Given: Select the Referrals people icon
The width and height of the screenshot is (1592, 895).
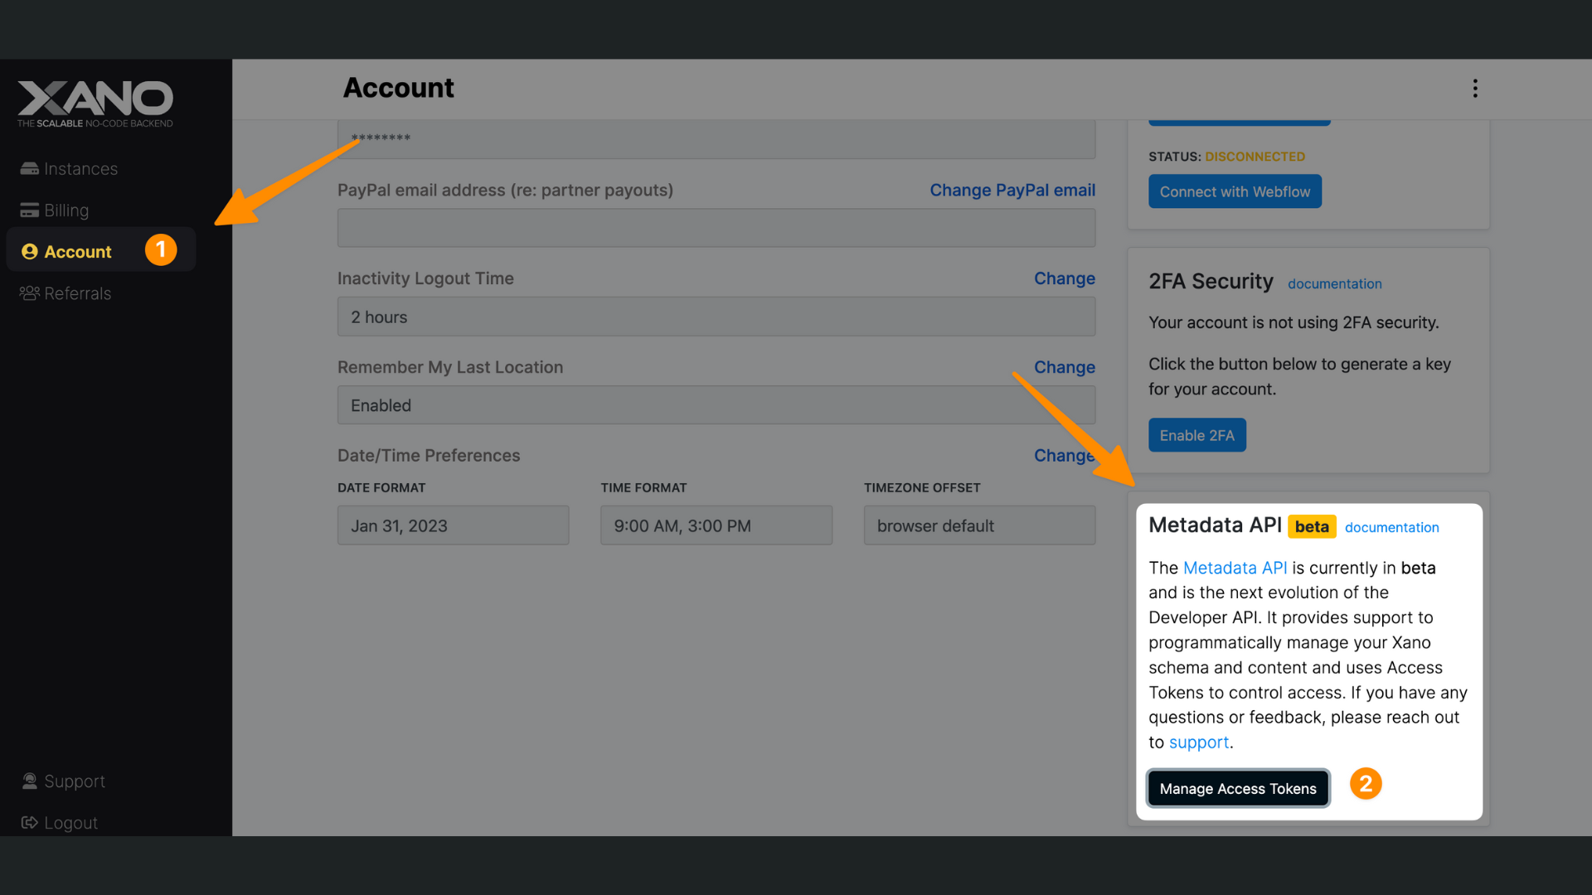Looking at the screenshot, I should (30, 293).
